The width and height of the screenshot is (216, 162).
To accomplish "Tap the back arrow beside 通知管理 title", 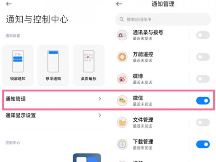I will pyautogui.click(x=119, y=4).
